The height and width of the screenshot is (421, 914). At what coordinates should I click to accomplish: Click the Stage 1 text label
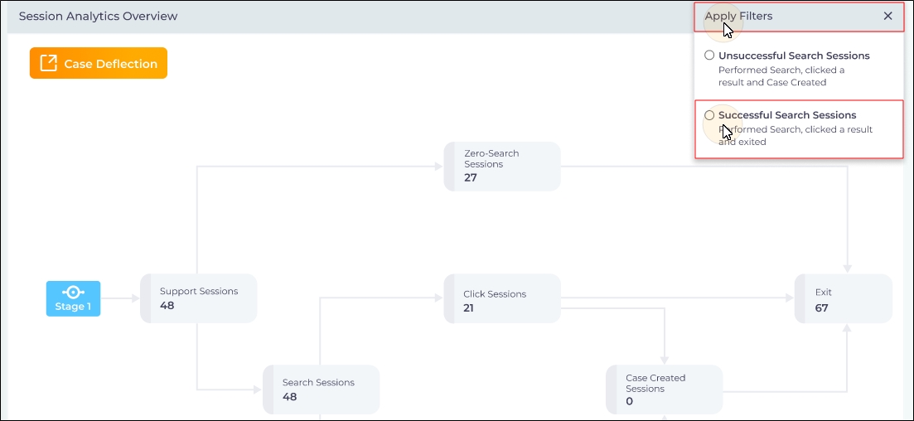coord(73,307)
